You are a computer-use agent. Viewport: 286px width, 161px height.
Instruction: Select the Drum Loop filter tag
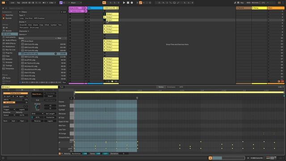pos(34,28)
